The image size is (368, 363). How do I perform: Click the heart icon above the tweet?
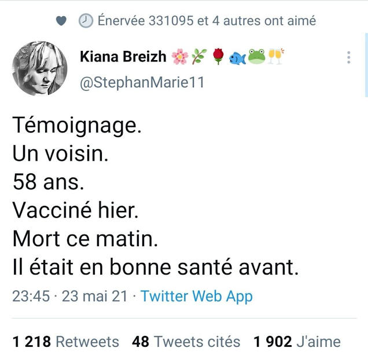click(x=62, y=21)
